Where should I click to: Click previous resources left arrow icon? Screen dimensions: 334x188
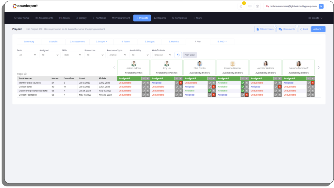click(114, 68)
